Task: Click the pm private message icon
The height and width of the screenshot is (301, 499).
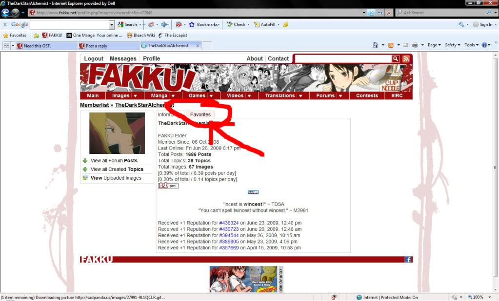Action: [168, 186]
